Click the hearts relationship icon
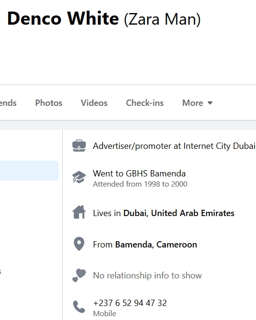This screenshot has height=320, width=256. point(79,276)
